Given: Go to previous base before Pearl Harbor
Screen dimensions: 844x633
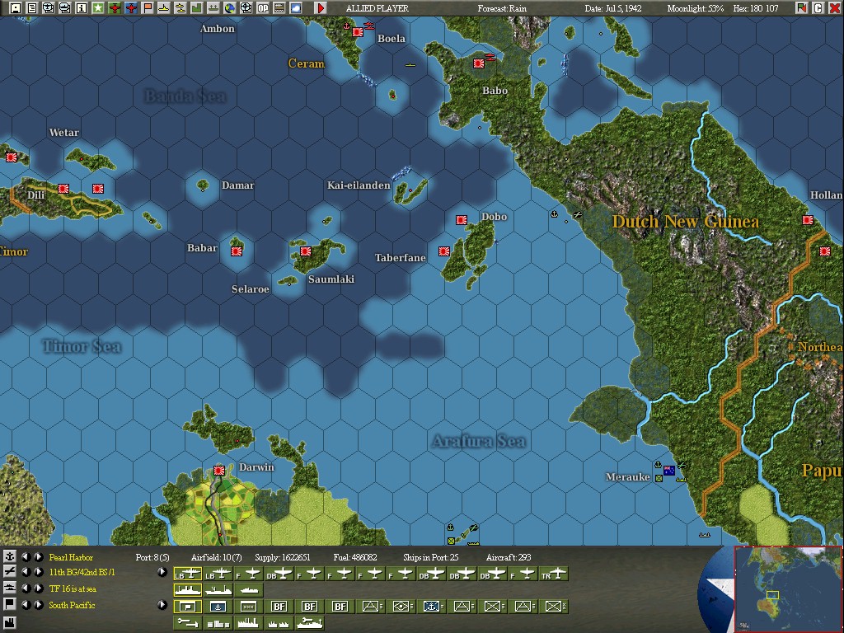Looking at the screenshot, I should click(x=26, y=557).
